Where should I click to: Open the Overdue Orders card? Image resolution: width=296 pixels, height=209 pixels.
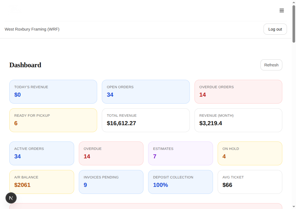point(238,91)
